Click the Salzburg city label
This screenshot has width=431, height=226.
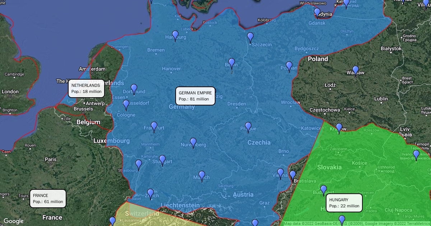point(226,186)
